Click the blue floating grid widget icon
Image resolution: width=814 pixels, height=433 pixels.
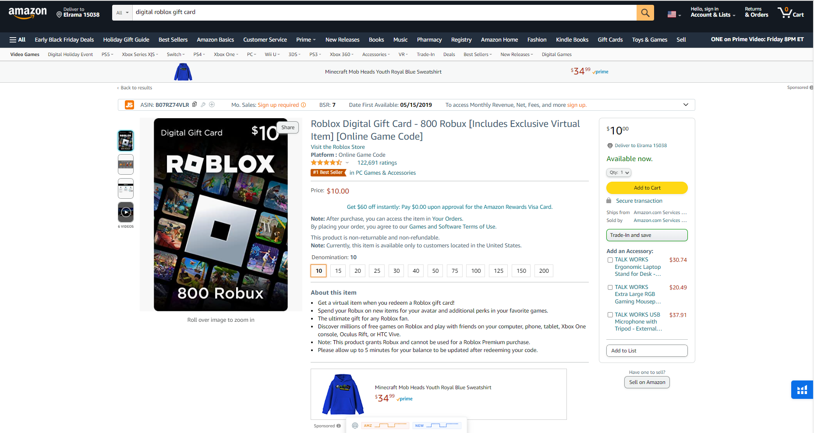tap(802, 390)
